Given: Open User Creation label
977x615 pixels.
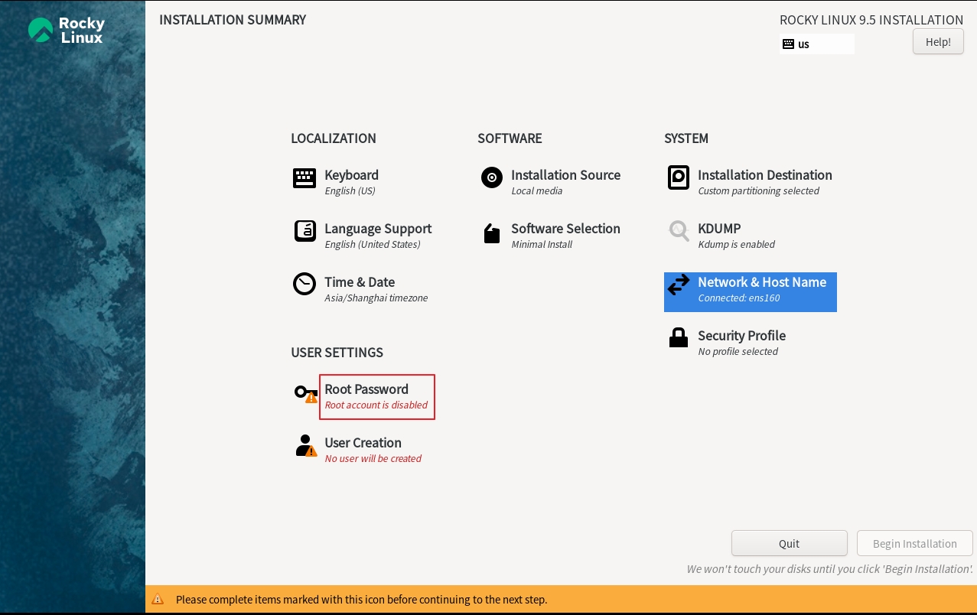Looking at the screenshot, I should 363,443.
